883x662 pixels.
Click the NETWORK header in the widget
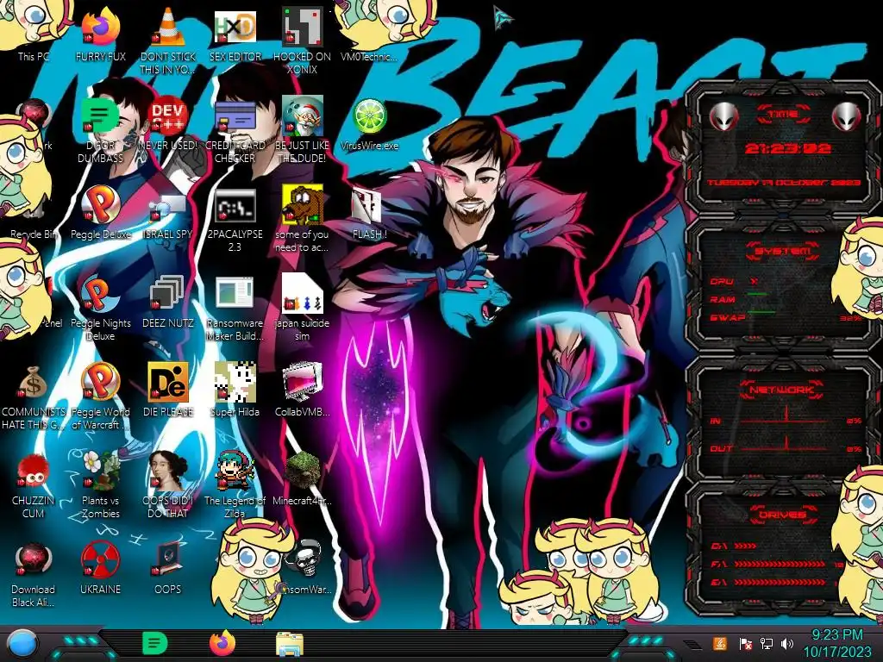click(x=781, y=390)
